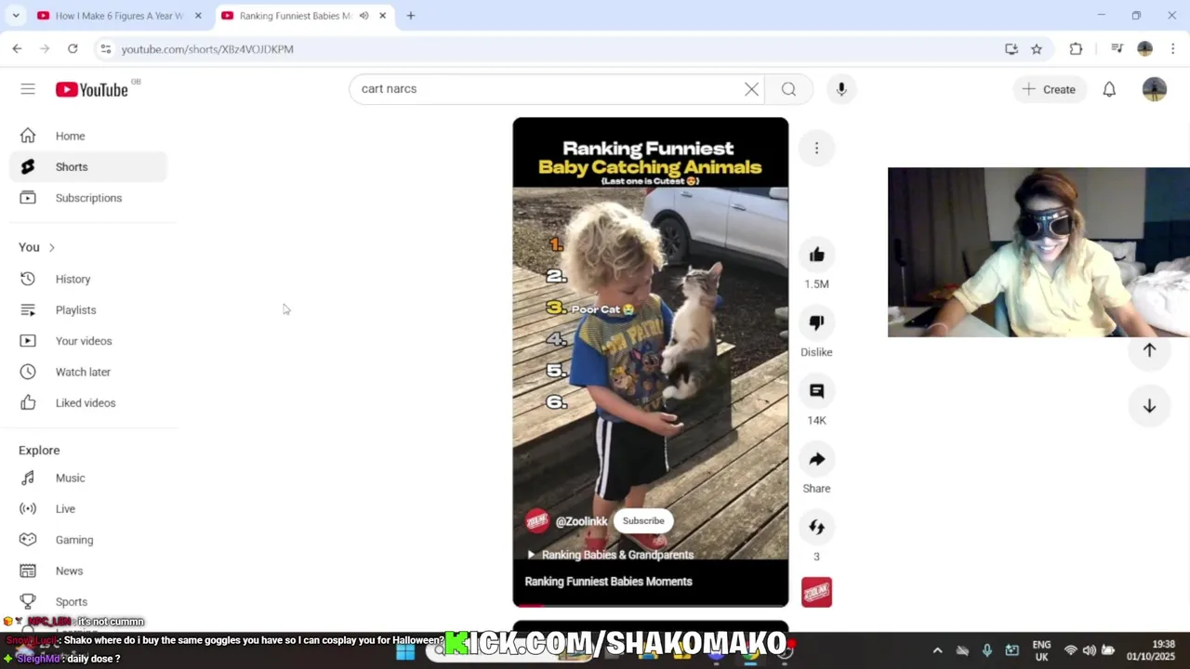Open Liked videos list
Image resolution: width=1190 pixels, height=669 pixels.
click(x=88, y=403)
